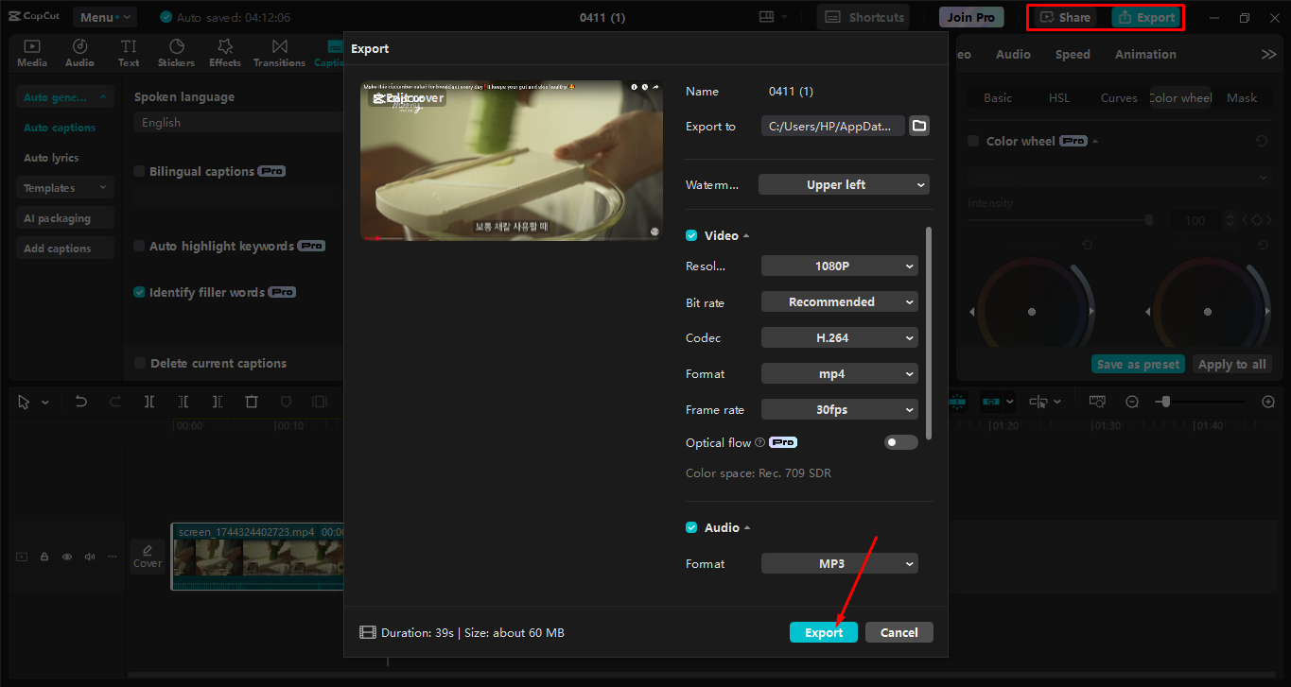Select the cursor tool in the timeline toolbar

pos(24,401)
